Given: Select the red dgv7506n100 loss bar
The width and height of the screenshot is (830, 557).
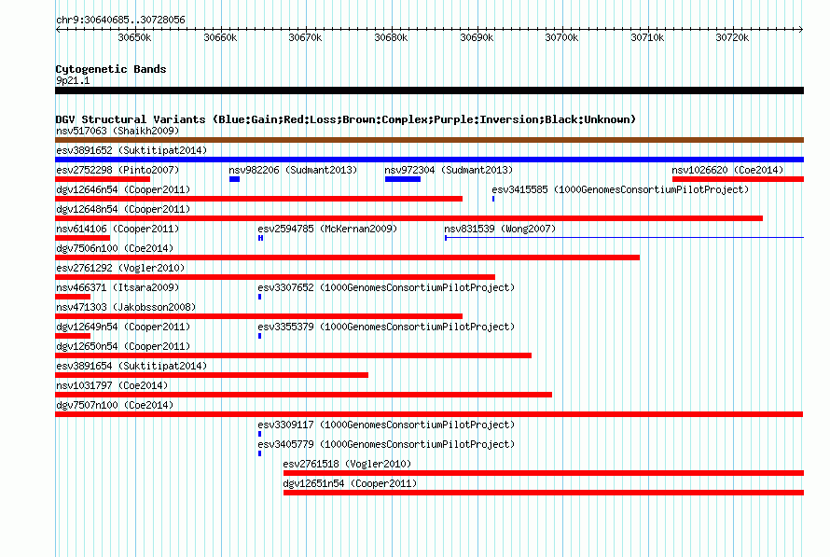Looking at the screenshot, I should 347,258.
